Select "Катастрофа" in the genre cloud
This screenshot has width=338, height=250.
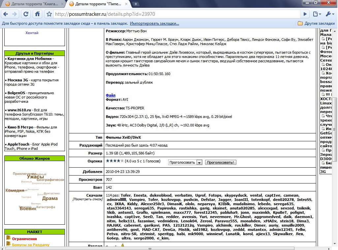pos(46,207)
